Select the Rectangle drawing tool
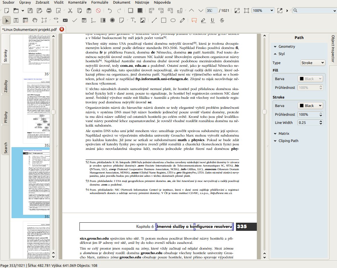Image resolution: width=337 pixels, height=268 pixels. coord(164,20)
